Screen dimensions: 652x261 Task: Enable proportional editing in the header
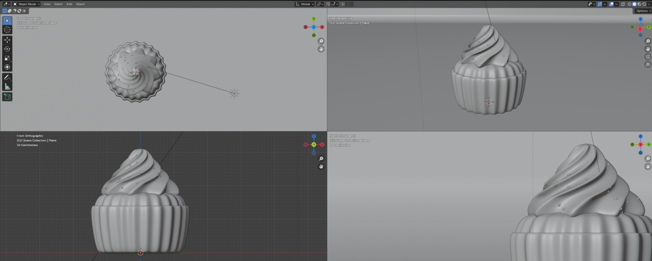coord(343,4)
